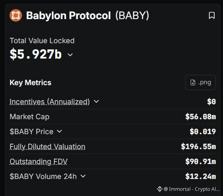Click the Outstanding FDV label
Image resolution: width=223 pixels, height=196 pixels.
coord(39,162)
